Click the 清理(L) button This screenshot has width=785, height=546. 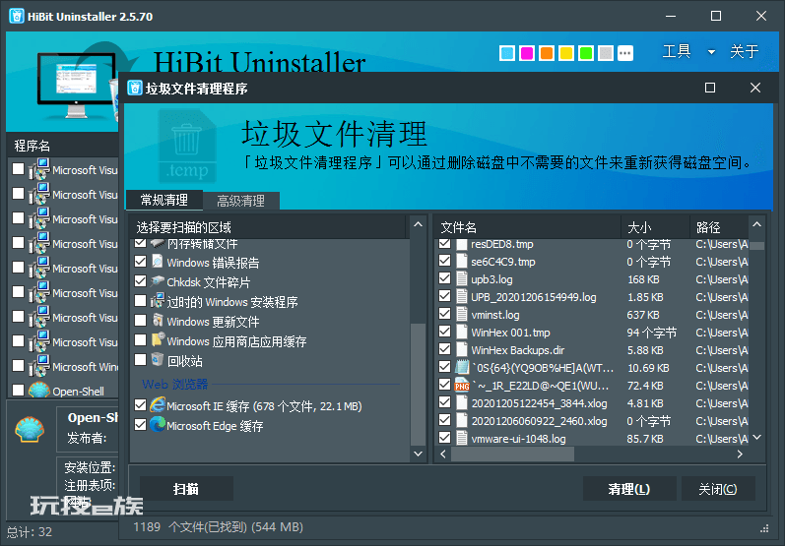tap(629, 489)
